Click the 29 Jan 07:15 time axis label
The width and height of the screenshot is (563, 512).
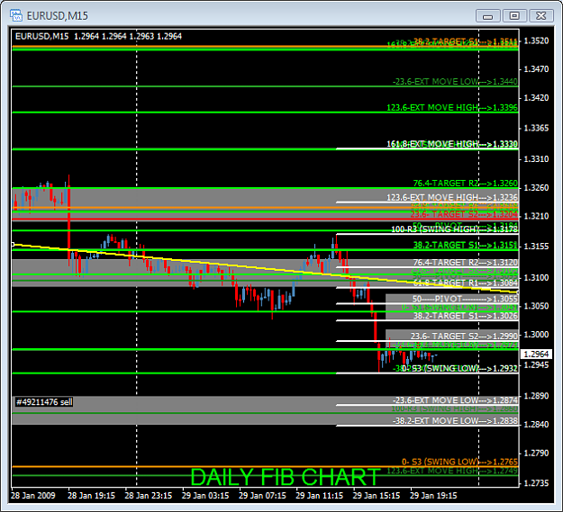click(262, 496)
